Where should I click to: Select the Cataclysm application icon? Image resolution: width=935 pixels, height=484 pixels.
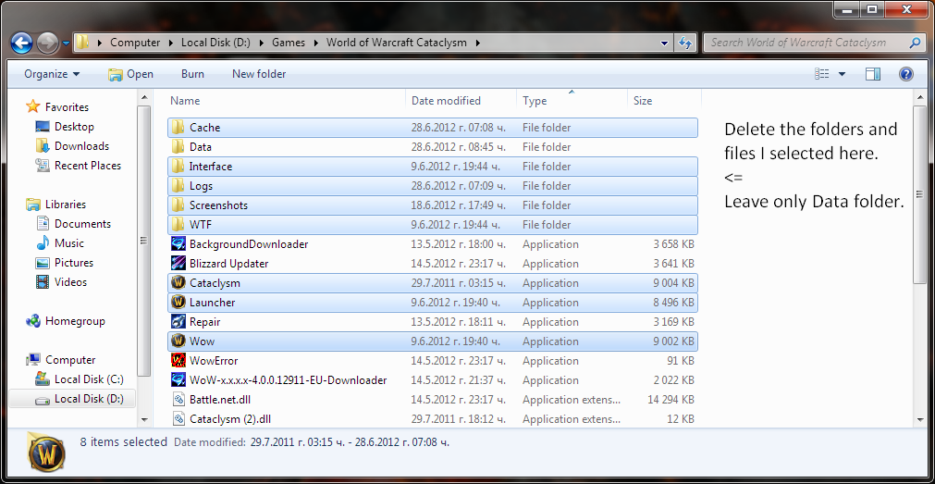(x=178, y=283)
